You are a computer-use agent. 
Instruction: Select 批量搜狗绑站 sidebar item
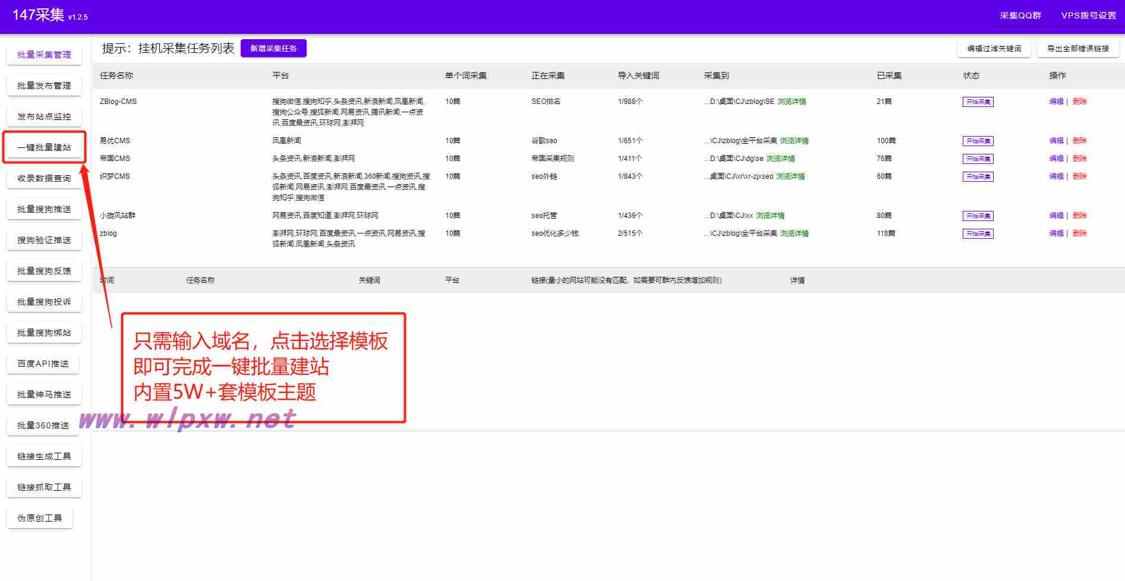44,333
